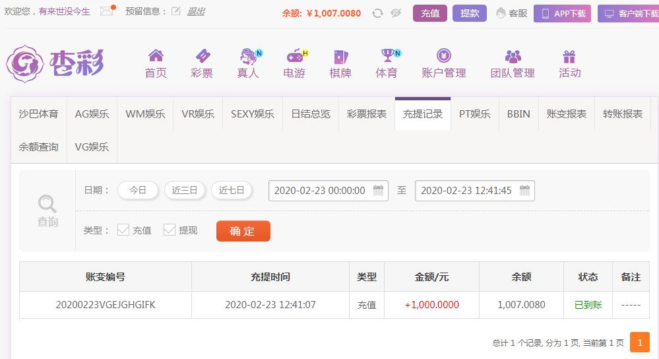Refresh the account balance
Viewport: 659px width, 359px height.
click(x=377, y=13)
